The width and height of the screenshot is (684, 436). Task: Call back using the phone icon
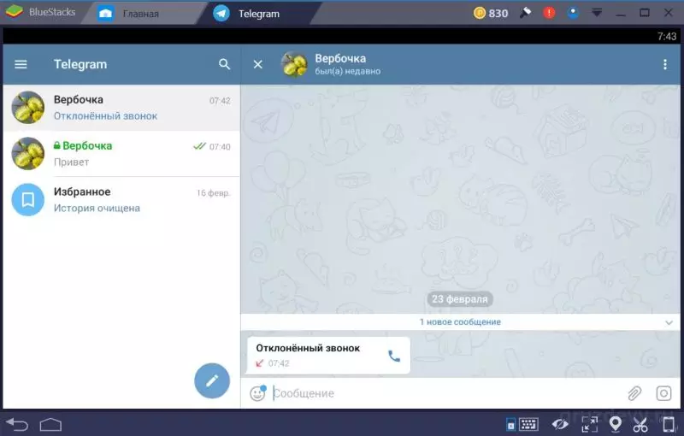(394, 356)
